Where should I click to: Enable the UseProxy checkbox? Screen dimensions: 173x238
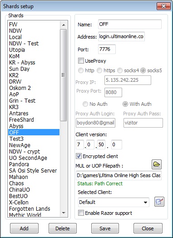(x=81, y=61)
